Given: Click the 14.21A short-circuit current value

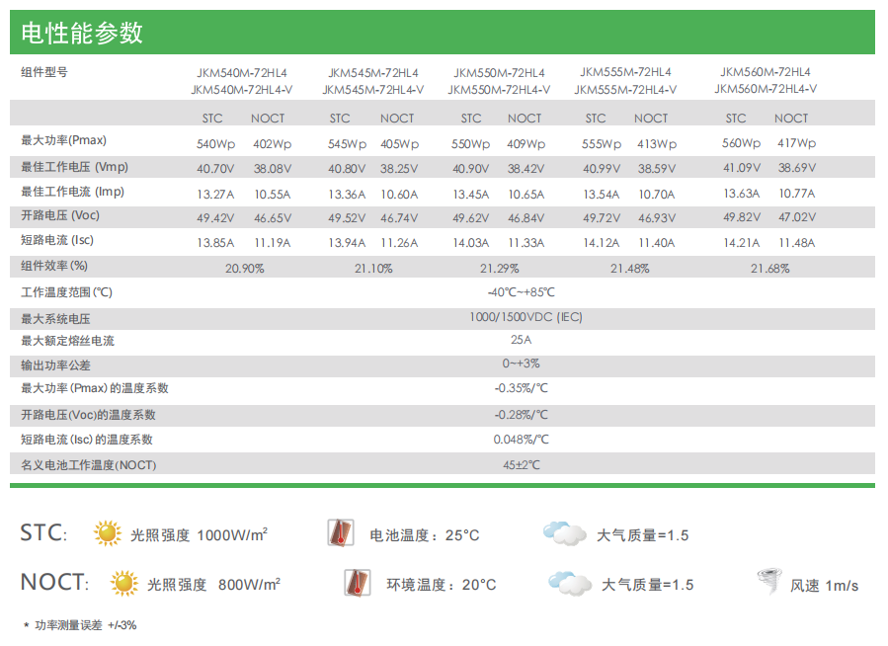Looking at the screenshot, I should click(x=742, y=243).
